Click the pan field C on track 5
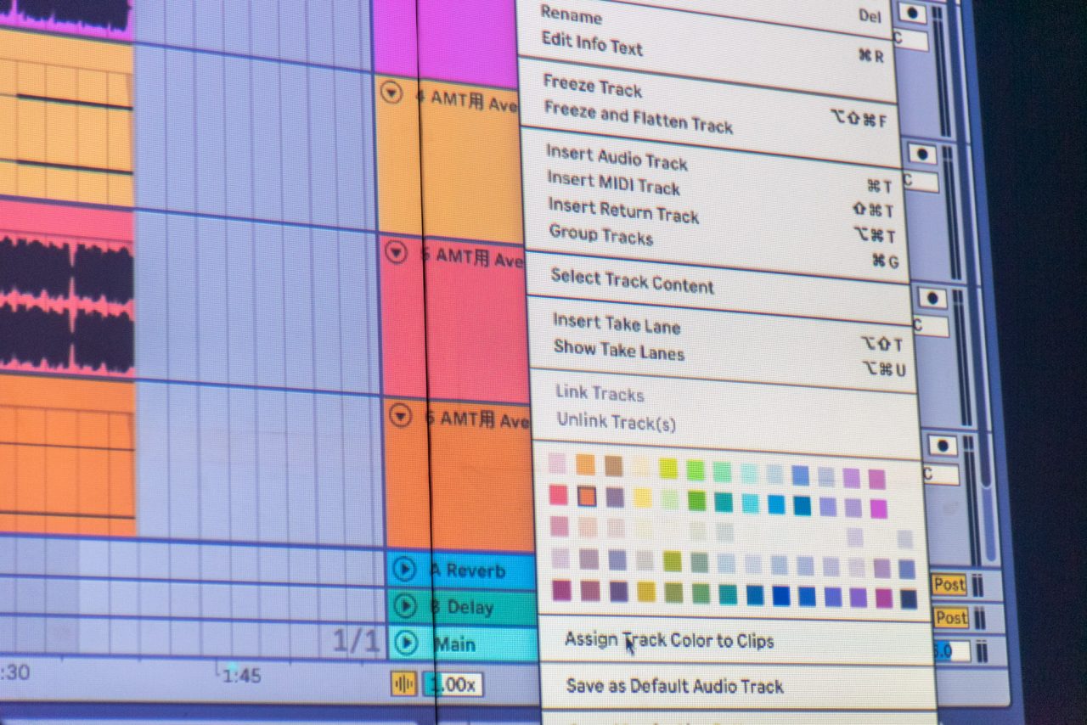Image resolution: width=1087 pixels, height=725 pixels. 929,326
